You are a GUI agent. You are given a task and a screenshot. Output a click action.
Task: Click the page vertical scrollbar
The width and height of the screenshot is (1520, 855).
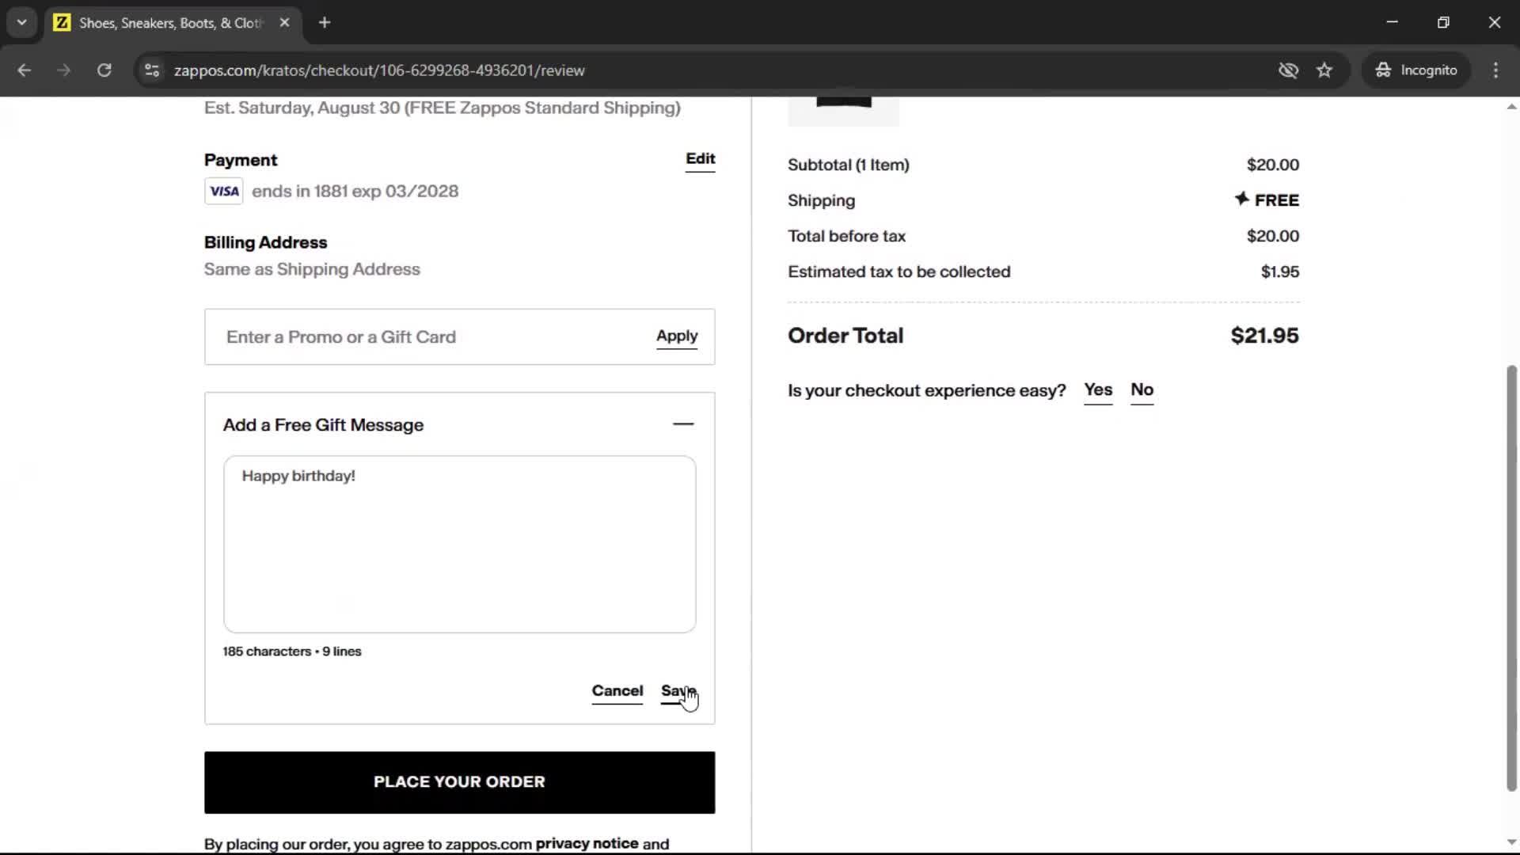[1511, 578]
